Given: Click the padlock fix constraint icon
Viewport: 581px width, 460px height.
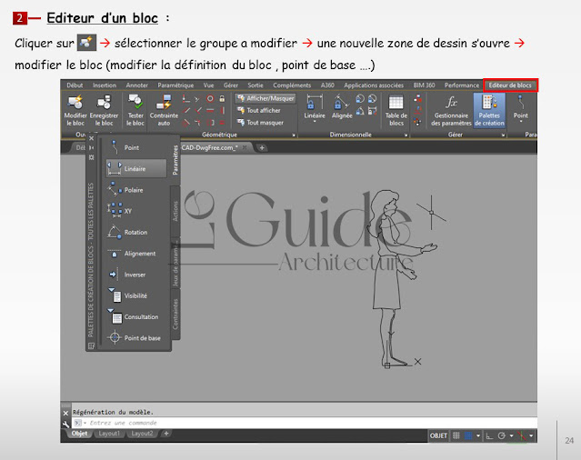Looking at the screenshot, I should coord(222,98).
